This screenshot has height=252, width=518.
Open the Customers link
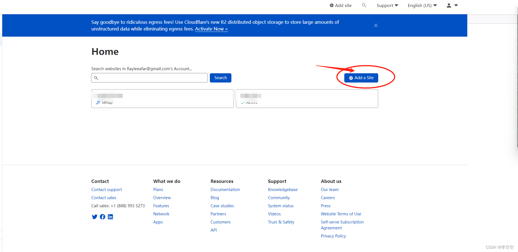pyautogui.click(x=220, y=222)
